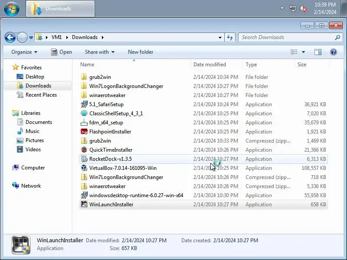
Task: Show hidden tray icons arrow
Action: click(282, 8)
